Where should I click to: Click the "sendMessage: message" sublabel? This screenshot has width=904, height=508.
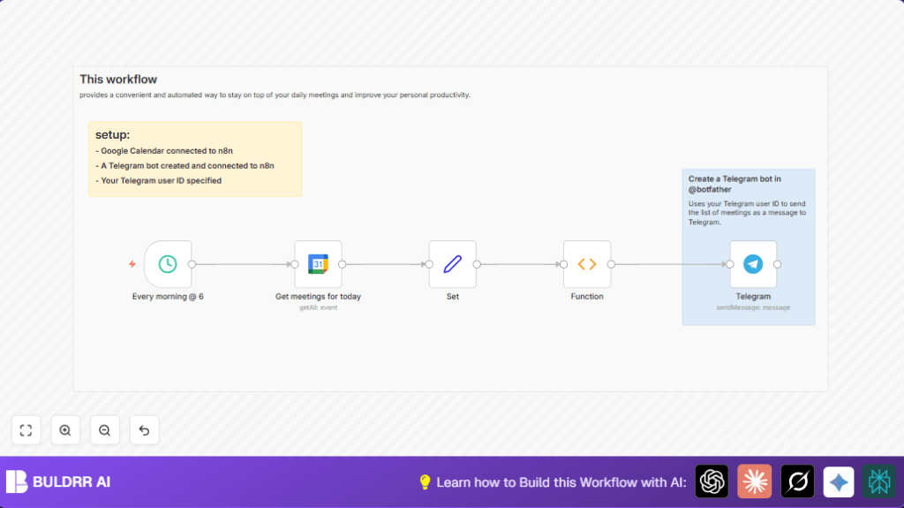coord(753,307)
